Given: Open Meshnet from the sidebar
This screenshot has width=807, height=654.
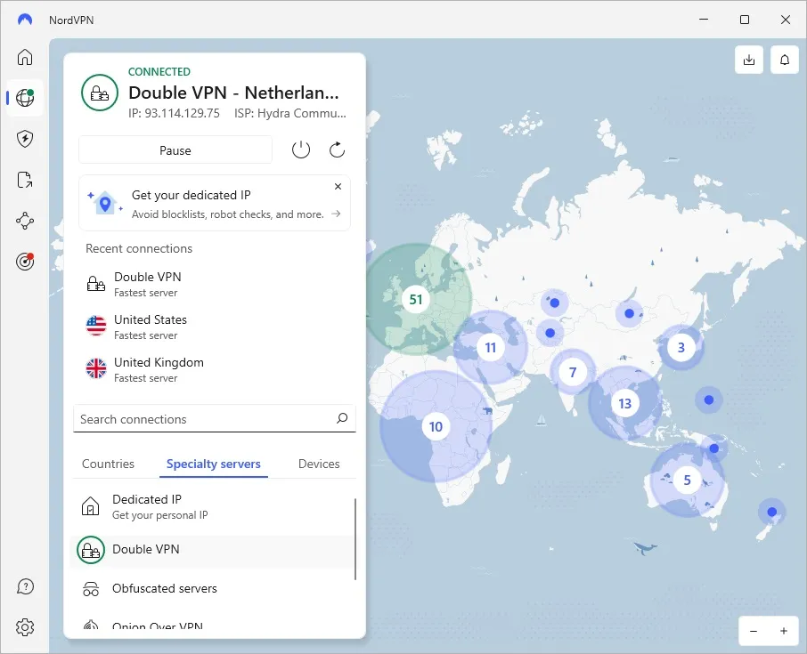Looking at the screenshot, I should pos(24,221).
